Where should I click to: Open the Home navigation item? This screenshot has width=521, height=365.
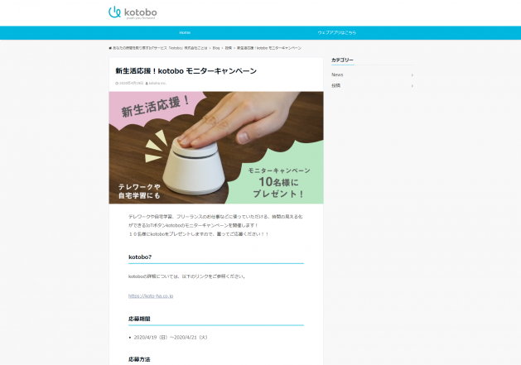tap(185, 32)
